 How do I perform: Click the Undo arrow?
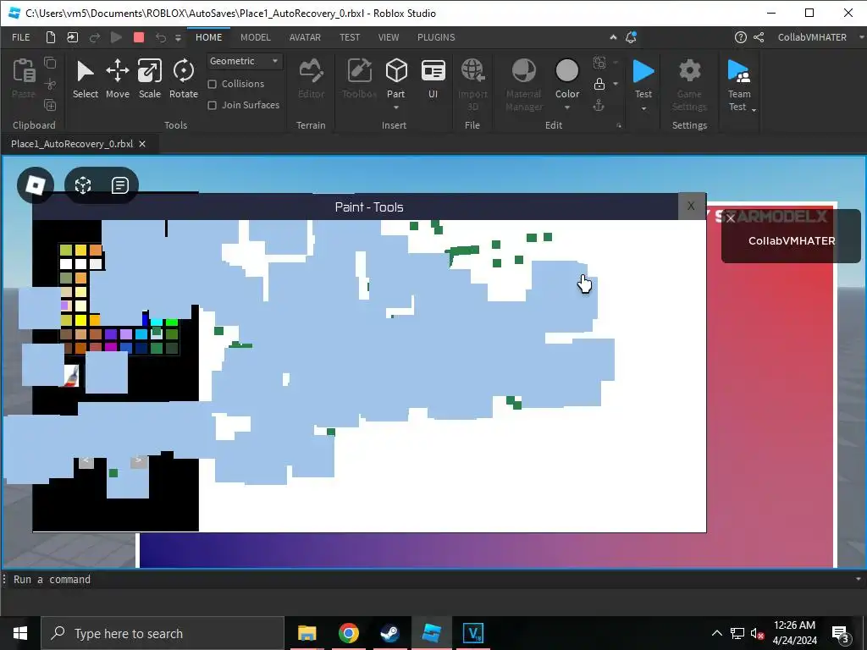[x=160, y=37]
